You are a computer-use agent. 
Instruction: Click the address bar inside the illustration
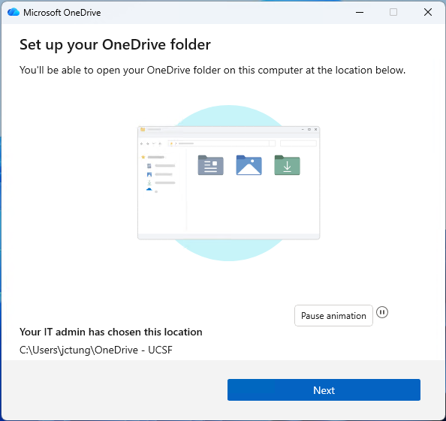pyautogui.click(x=221, y=143)
